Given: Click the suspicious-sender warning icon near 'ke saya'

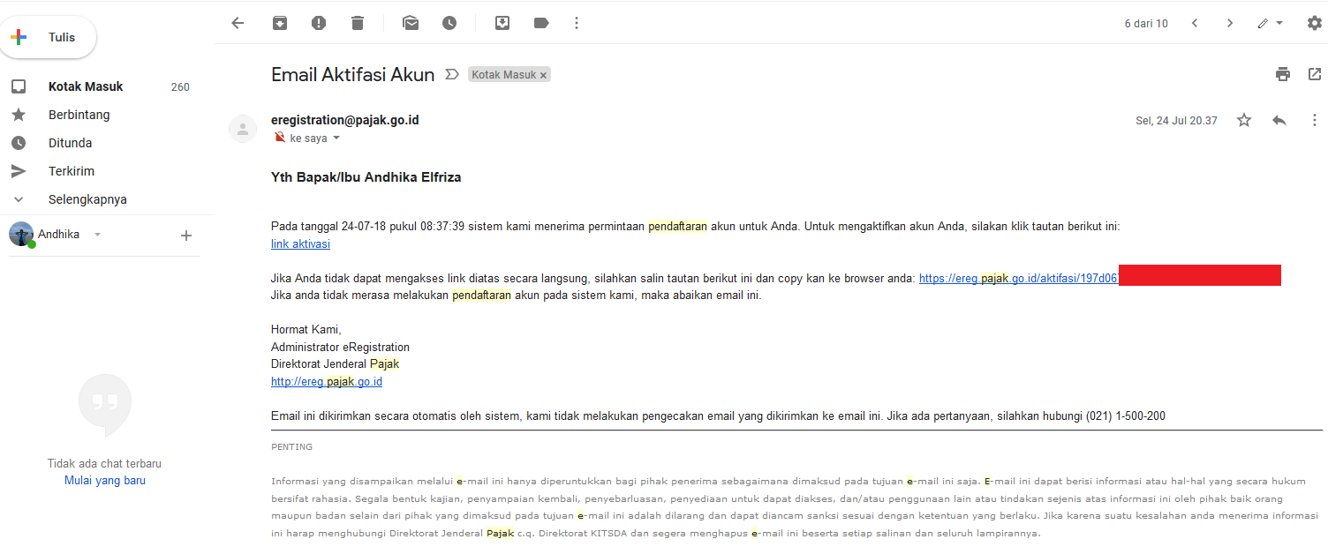Looking at the screenshot, I should 280,138.
